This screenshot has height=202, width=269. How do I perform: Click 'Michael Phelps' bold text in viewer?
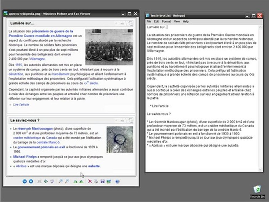click(x=25, y=157)
